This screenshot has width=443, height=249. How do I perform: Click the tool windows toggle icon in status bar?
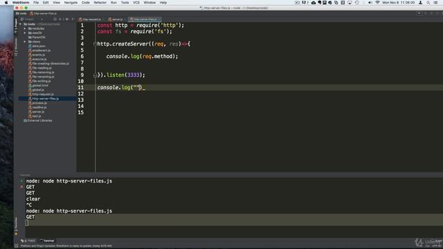click(x=16, y=246)
